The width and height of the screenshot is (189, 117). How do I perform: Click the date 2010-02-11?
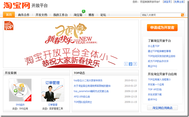tap(131, 80)
